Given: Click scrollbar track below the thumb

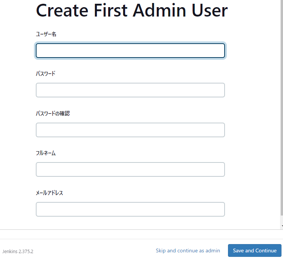Looking at the screenshot, I should coord(282,219).
